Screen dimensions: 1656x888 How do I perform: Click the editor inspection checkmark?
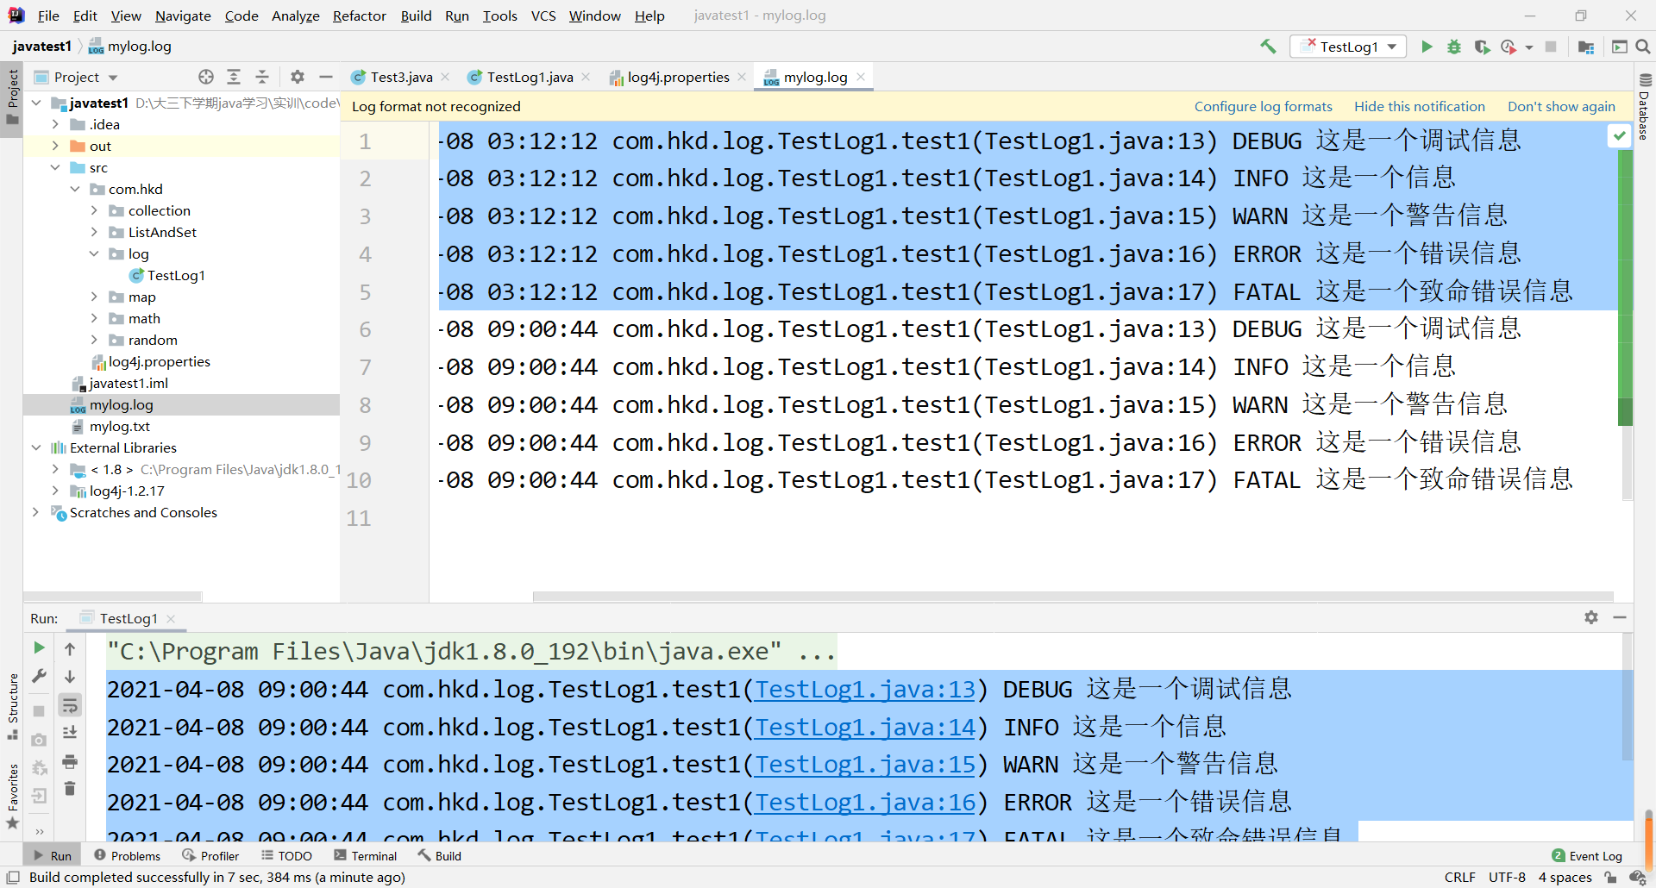pyautogui.click(x=1620, y=135)
